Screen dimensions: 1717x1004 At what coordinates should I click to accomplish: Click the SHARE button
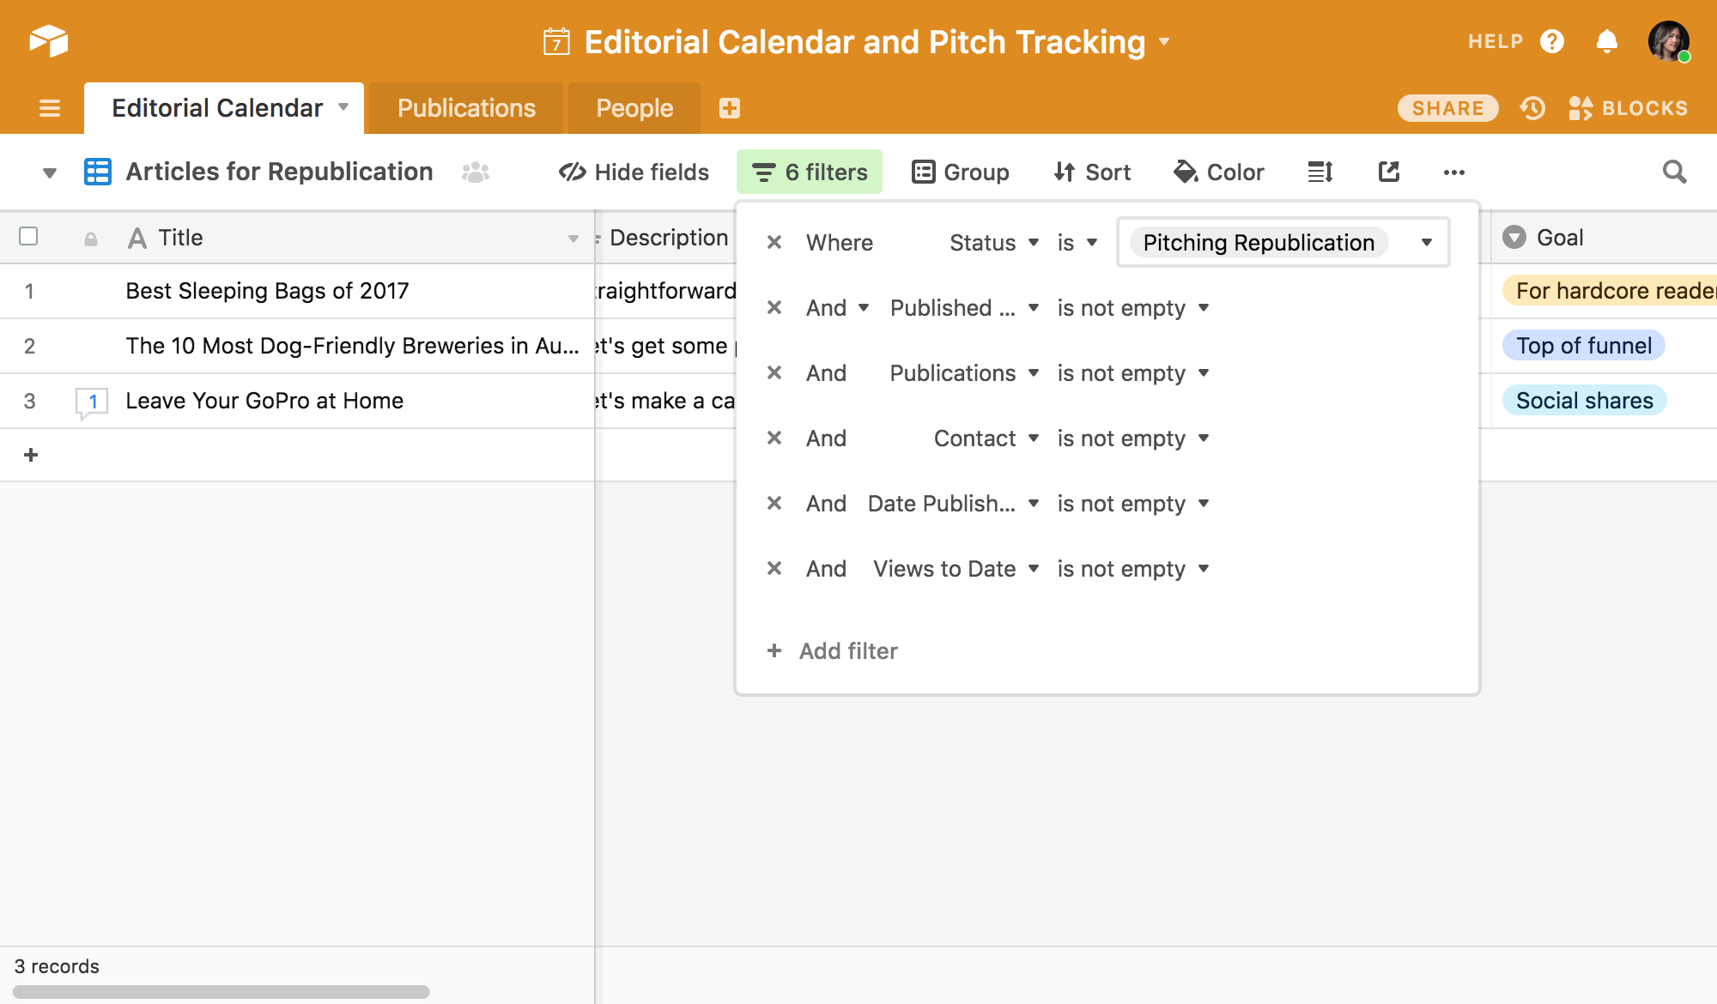pyautogui.click(x=1447, y=108)
